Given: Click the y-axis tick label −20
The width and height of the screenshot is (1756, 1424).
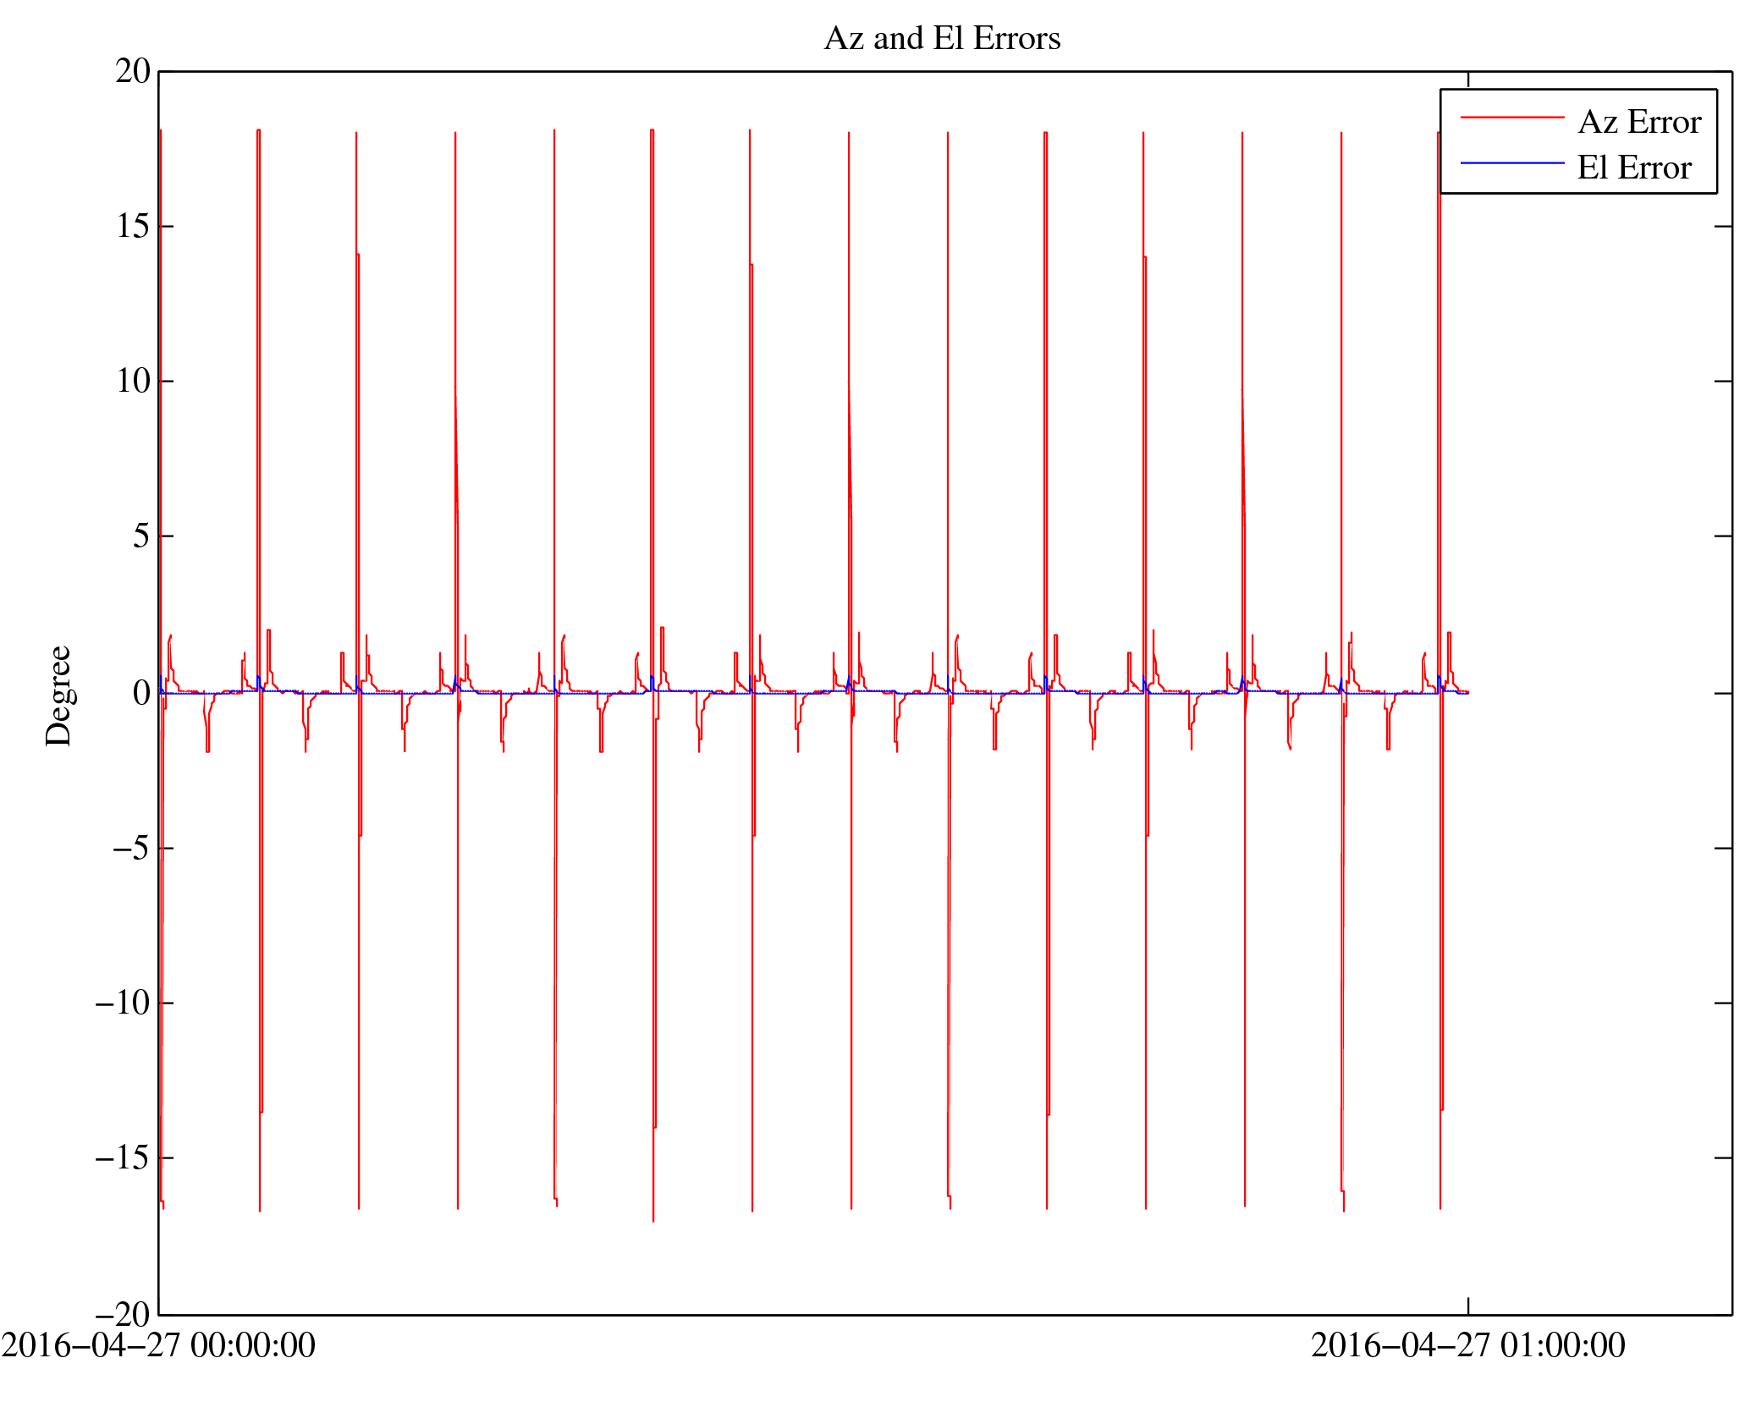Looking at the screenshot, I should (x=123, y=1315).
